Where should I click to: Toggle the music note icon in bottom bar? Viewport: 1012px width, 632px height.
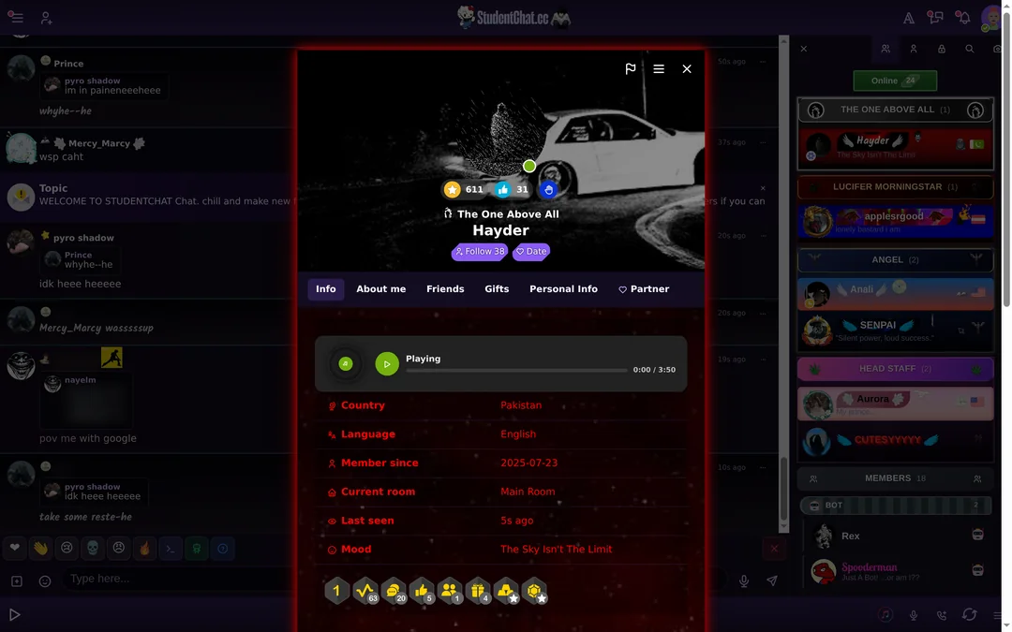[x=885, y=614]
